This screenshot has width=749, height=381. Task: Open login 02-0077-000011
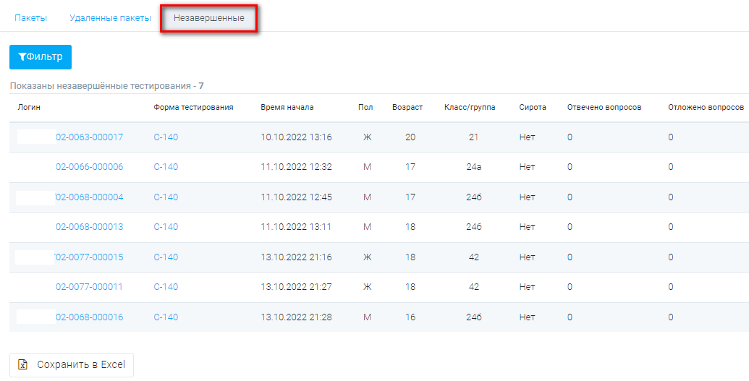(x=89, y=287)
